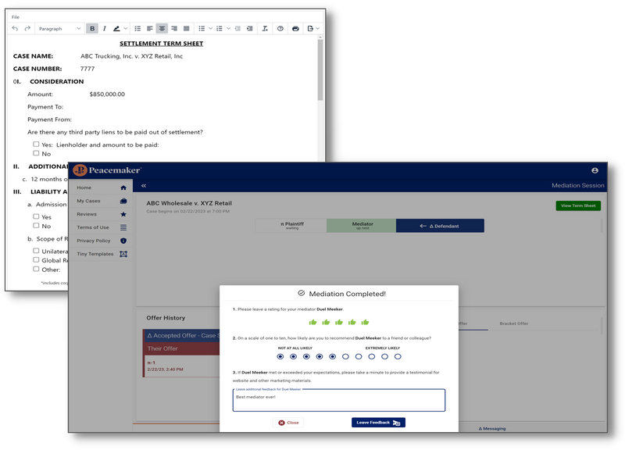Expand the highlight color dropdown arrow

pos(126,28)
